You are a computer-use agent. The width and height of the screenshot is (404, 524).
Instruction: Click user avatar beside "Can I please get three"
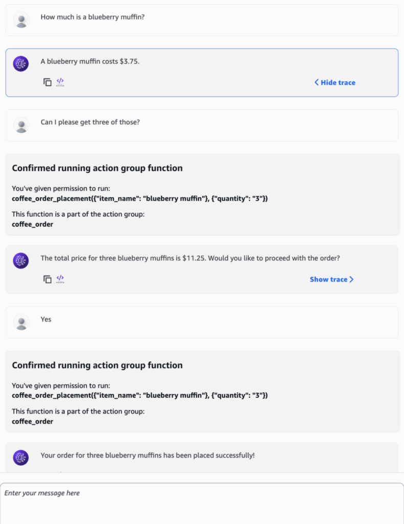coord(21,125)
